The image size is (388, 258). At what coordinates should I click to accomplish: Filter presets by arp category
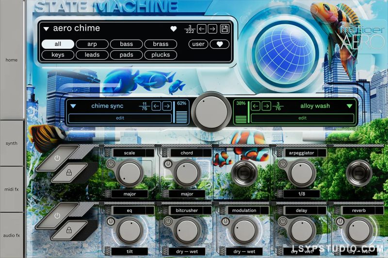pyautogui.click(x=92, y=44)
